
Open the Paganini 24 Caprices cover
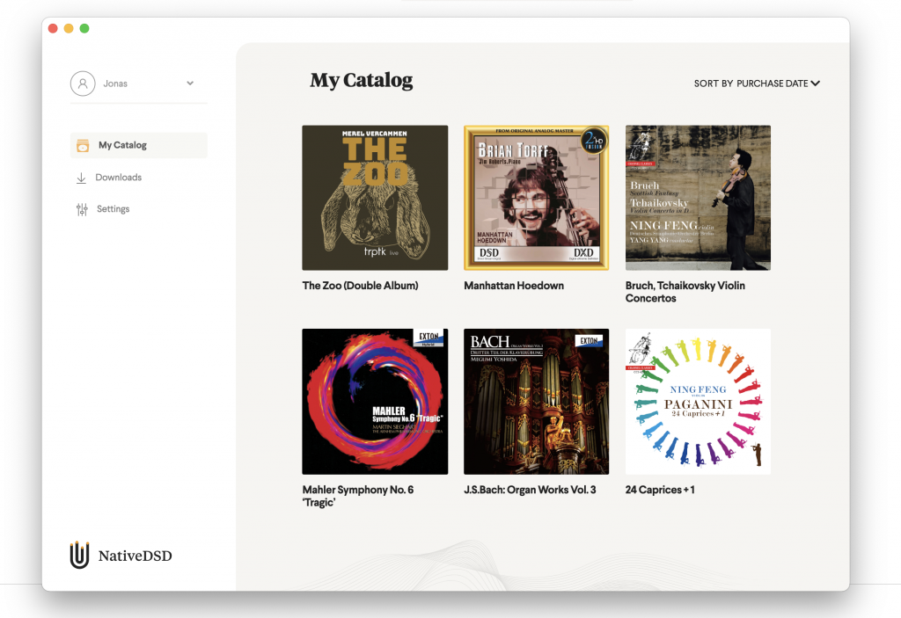pos(698,402)
